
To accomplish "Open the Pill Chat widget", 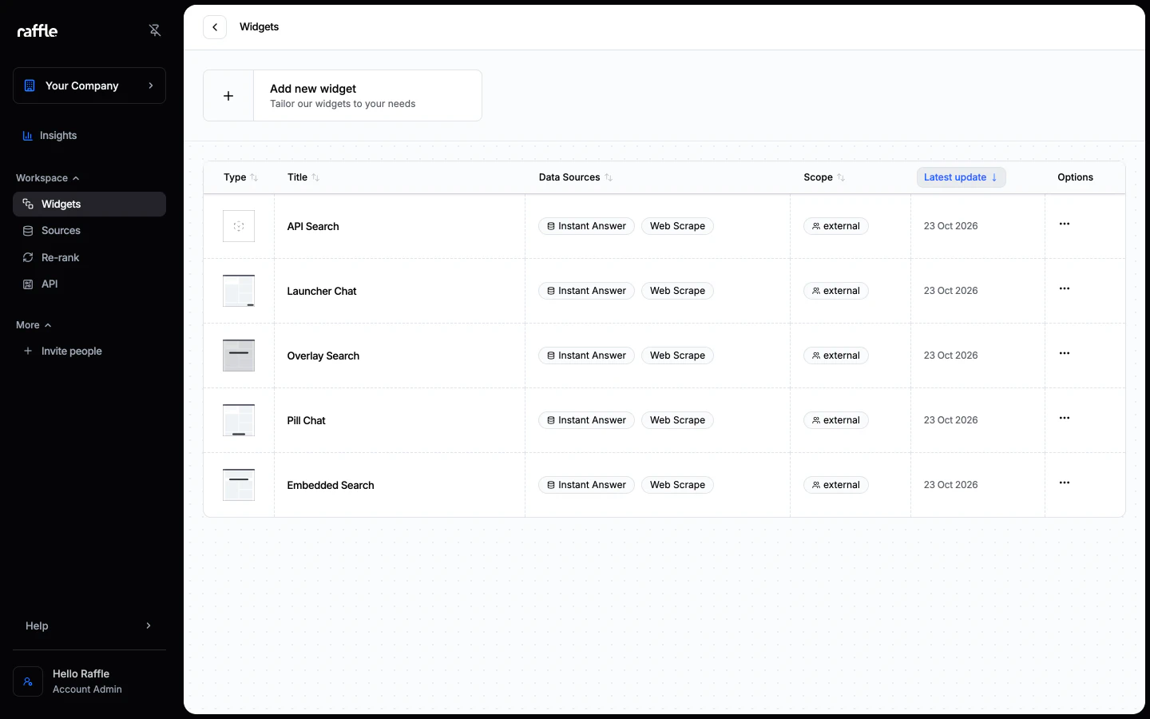I will pyautogui.click(x=307, y=420).
